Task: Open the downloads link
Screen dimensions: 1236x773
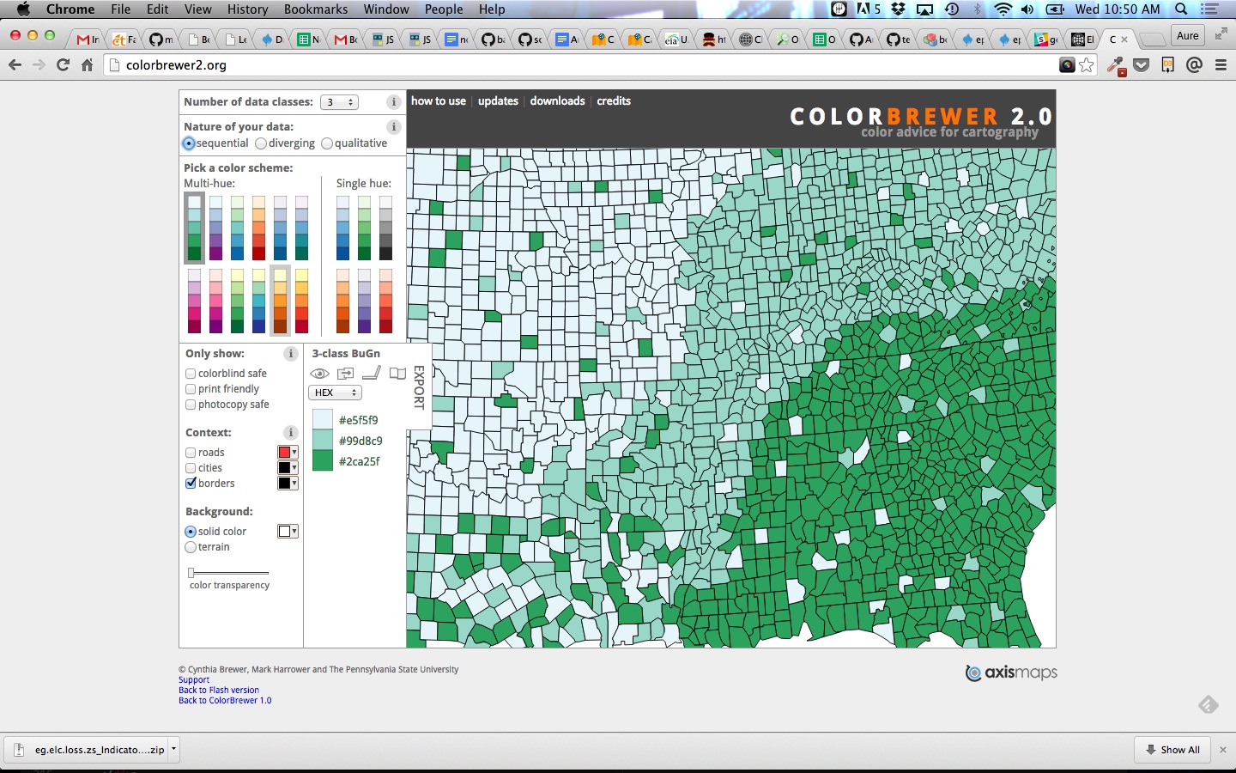Action: (x=557, y=101)
